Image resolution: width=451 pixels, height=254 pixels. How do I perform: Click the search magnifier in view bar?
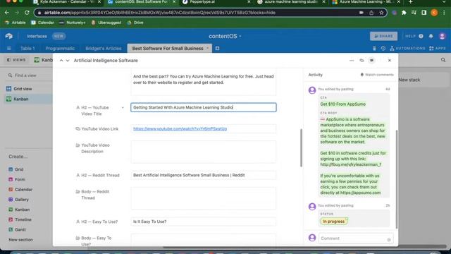443,60
